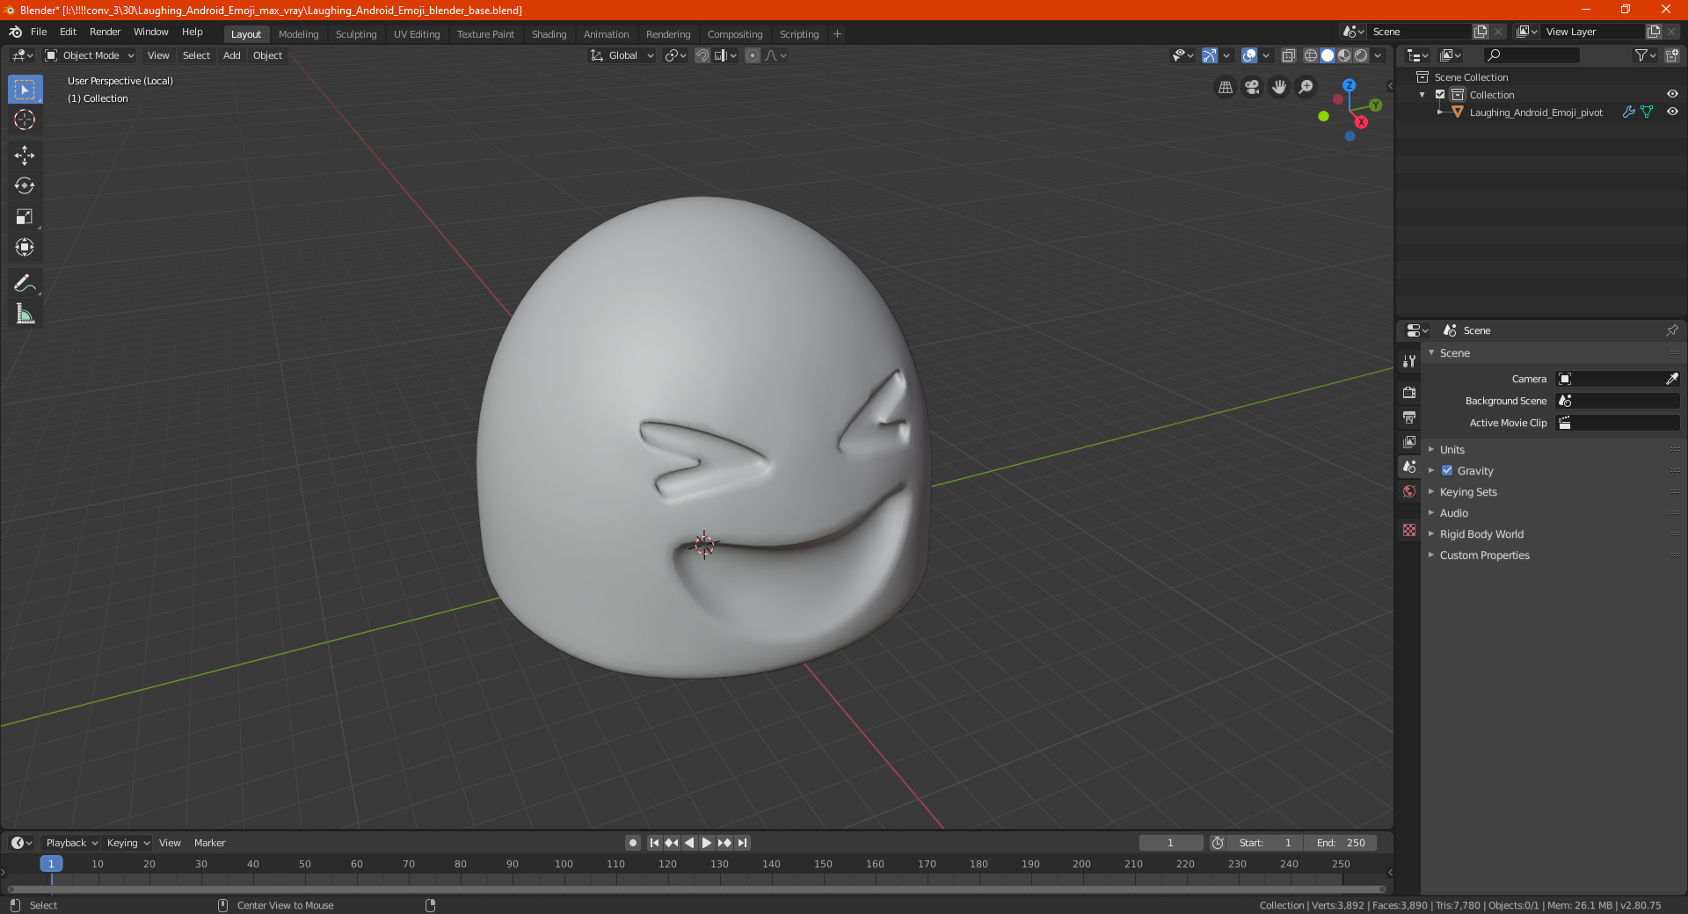Toggle the Gravity checkbox
Image resolution: width=1688 pixels, height=914 pixels.
[1447, 471]
